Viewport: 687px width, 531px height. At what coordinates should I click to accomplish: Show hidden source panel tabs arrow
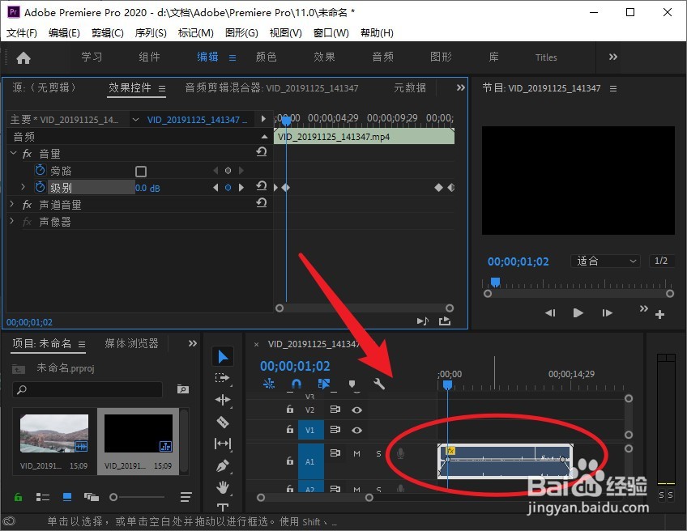[x=460, y=87]
